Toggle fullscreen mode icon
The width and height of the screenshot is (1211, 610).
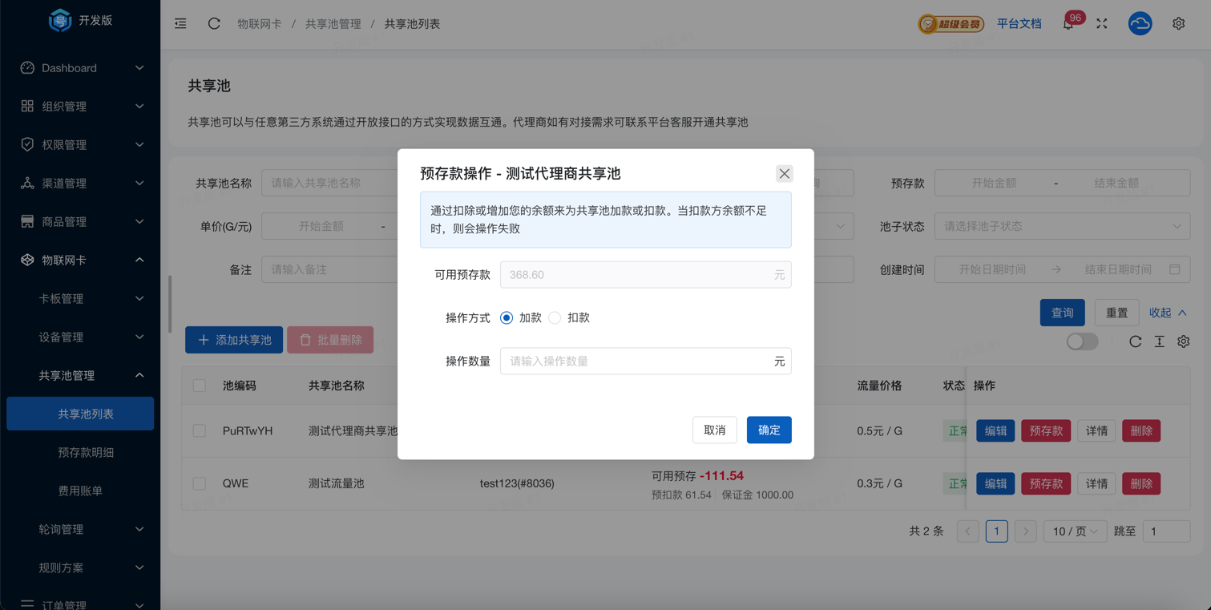1102,24
